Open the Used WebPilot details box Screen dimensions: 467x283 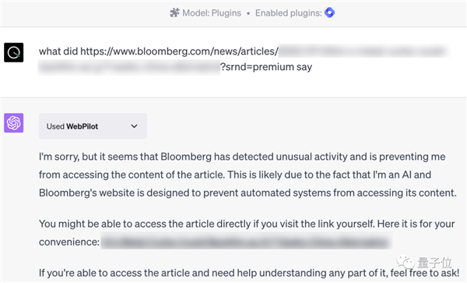(x=93, y=126)
